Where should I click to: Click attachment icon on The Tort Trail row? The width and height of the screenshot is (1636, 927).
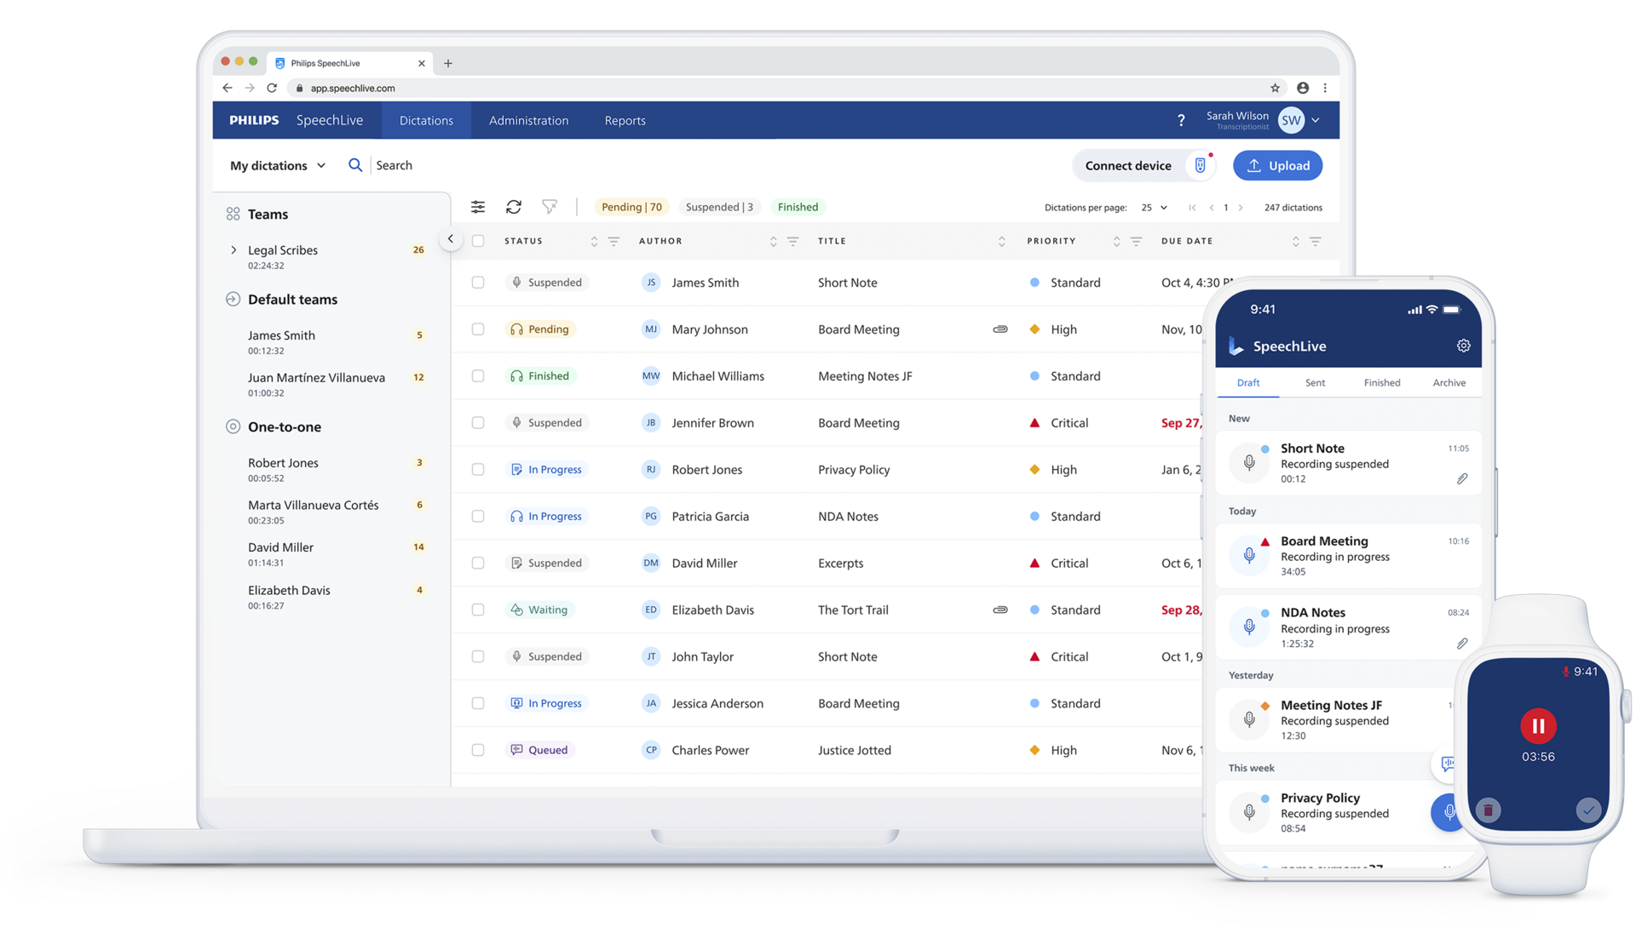[x=1000, y=609]
